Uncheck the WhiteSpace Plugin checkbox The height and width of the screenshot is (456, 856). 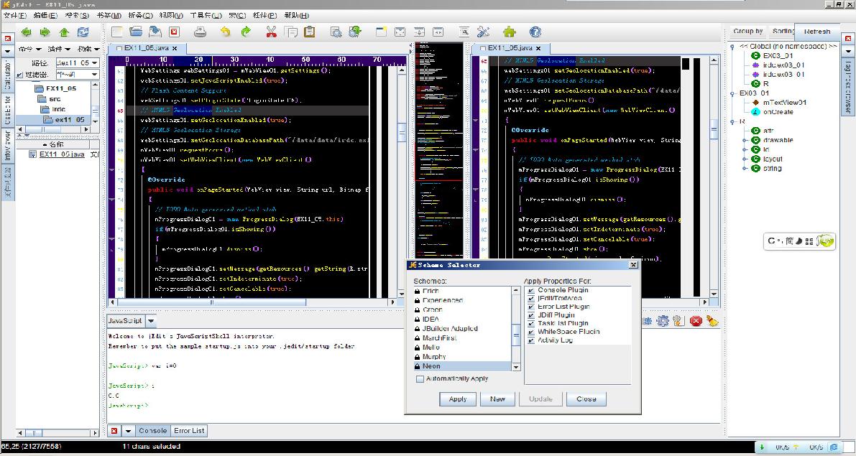(x=531, y=332)
